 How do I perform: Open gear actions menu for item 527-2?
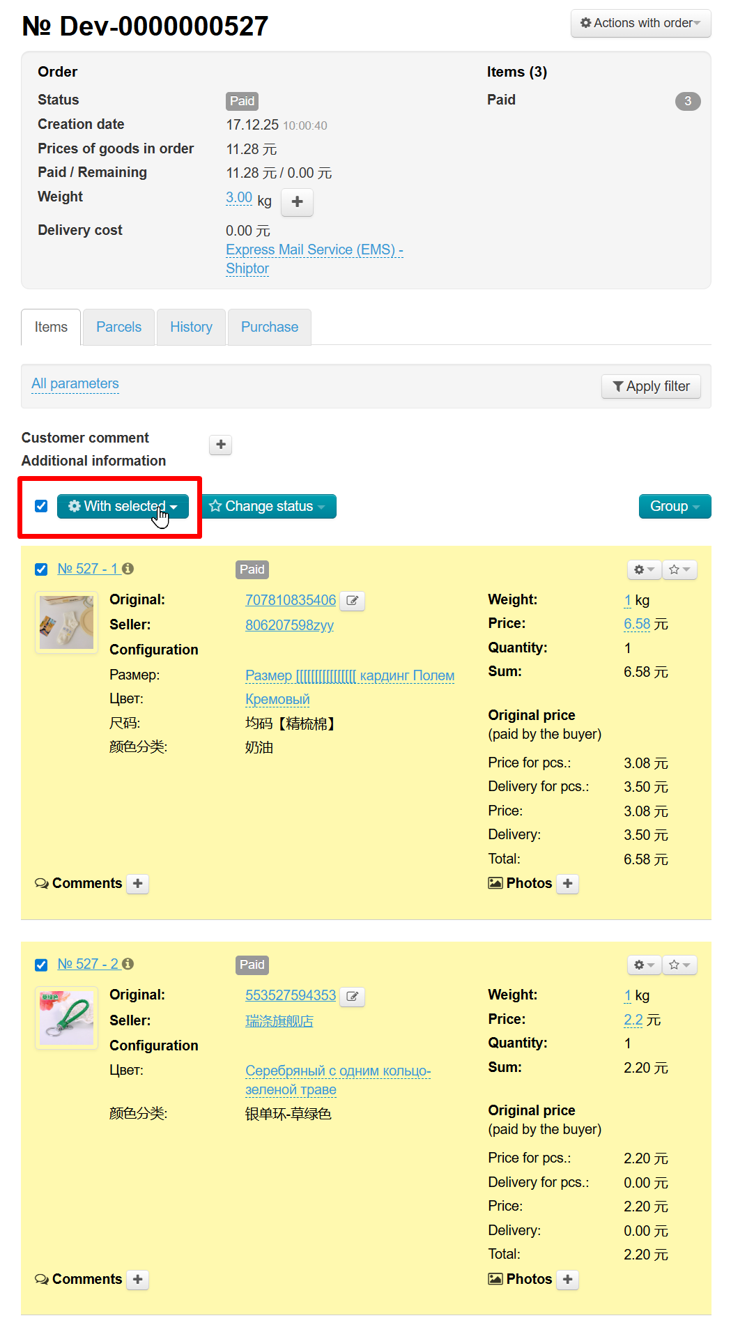[x=643, y=965]
